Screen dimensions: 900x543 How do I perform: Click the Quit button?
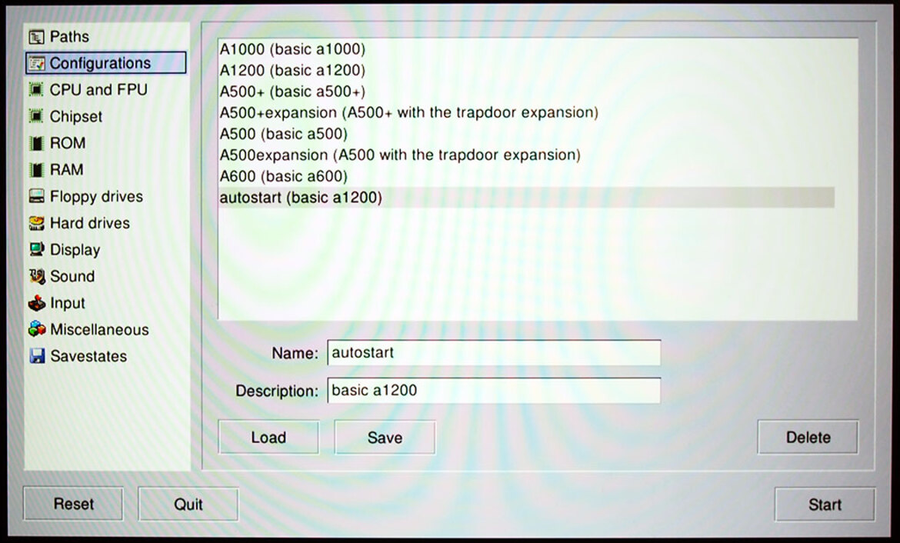coord(188,504)
